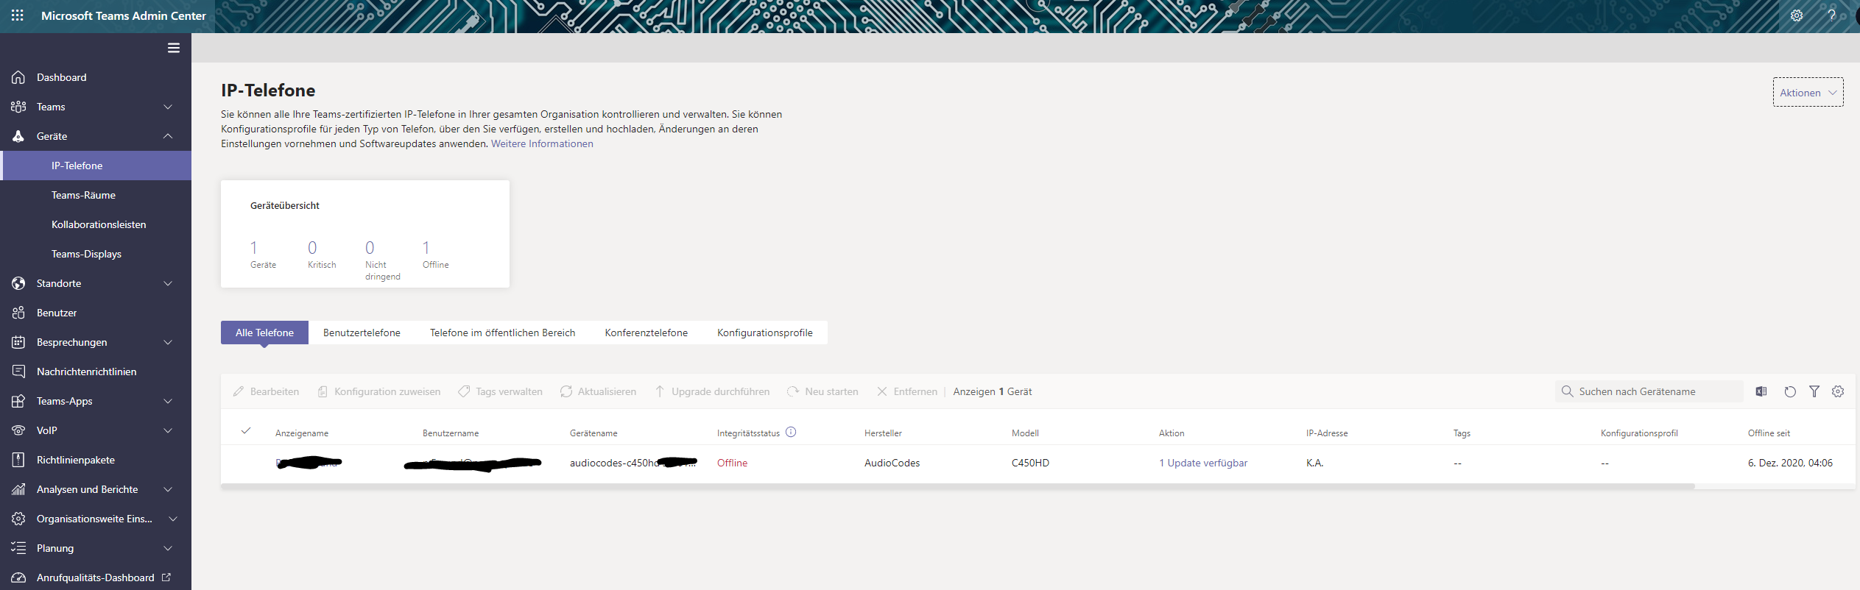The width and height of the screenshot is (1860, 590).
Task: Click refresh table icon
Action: (1790, 391)
